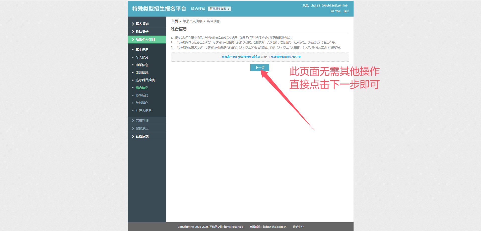Image resolution: width=481 pixels, height=231 pixels.
Task: Click the 下一步 button
Action: (x=260, y=67)
